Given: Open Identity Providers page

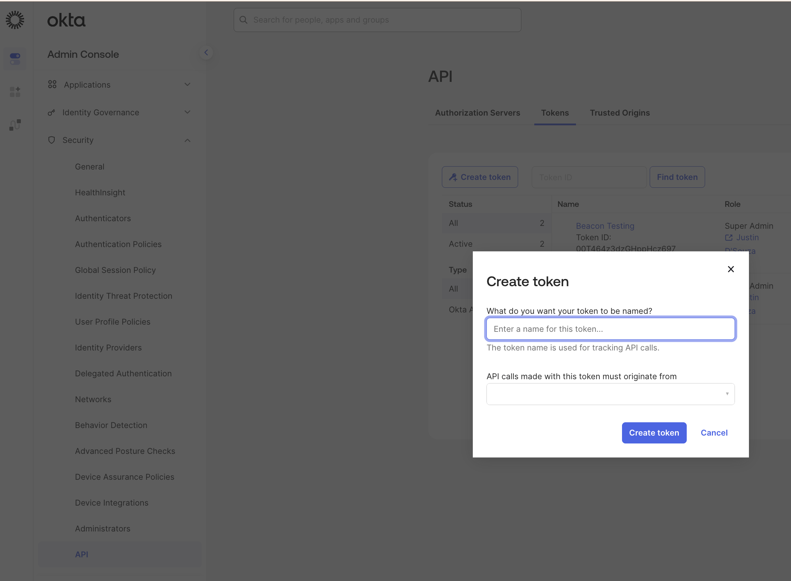Looking at the screenshot, I should 108,348.
